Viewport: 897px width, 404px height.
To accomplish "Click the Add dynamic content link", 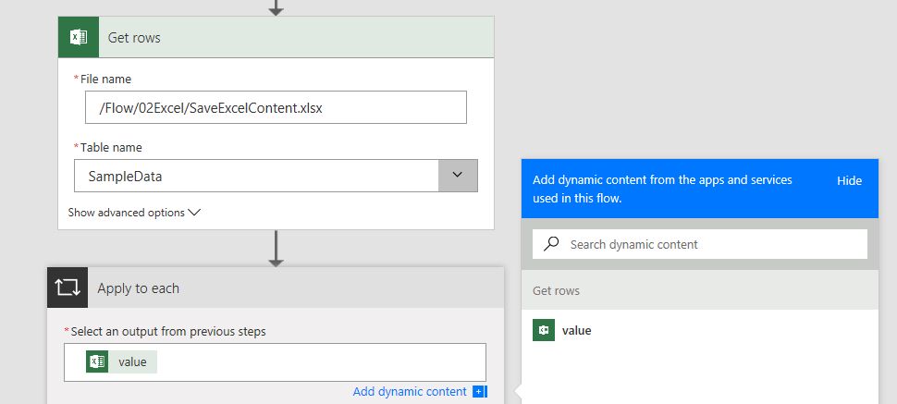I will [x=410, y=392].
